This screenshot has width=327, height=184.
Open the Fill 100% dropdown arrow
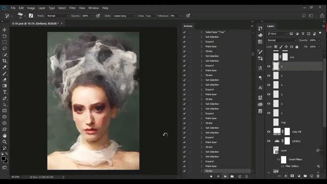[319, 47]
